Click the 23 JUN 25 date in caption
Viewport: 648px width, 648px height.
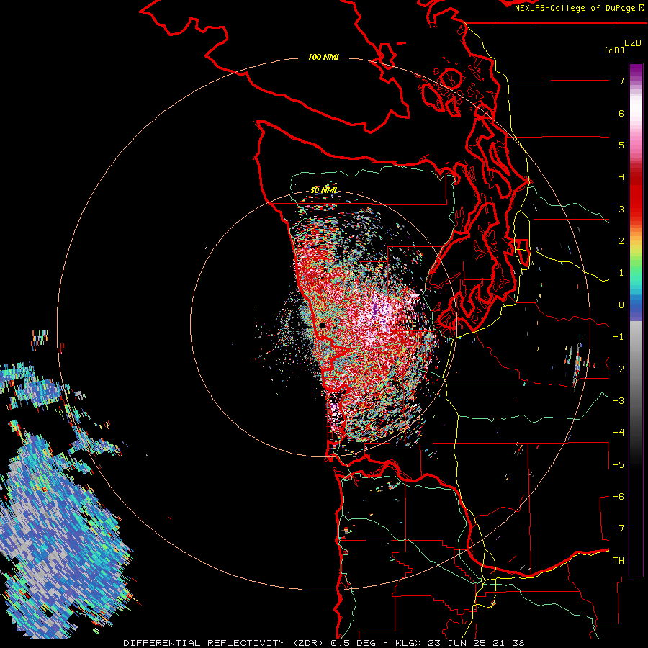[456, 643]
